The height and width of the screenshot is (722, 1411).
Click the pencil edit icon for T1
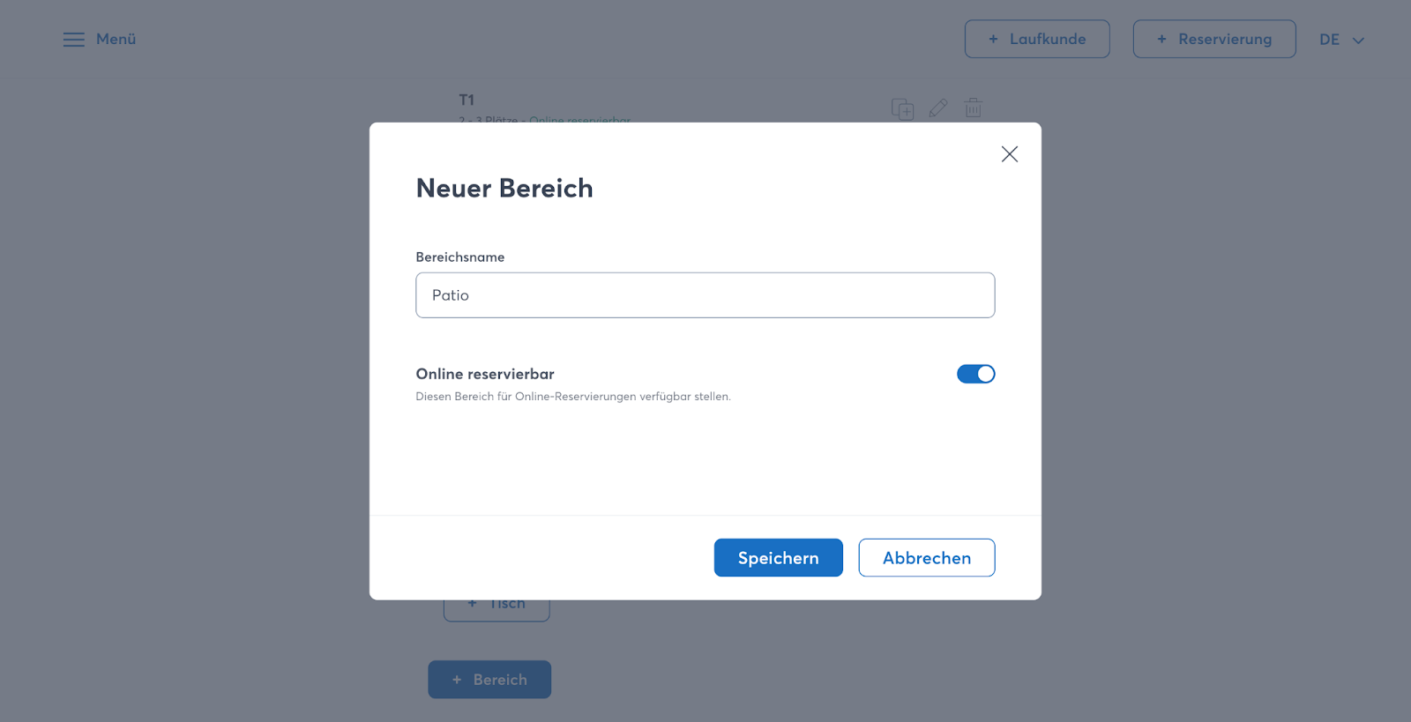(x=938, y=108)
